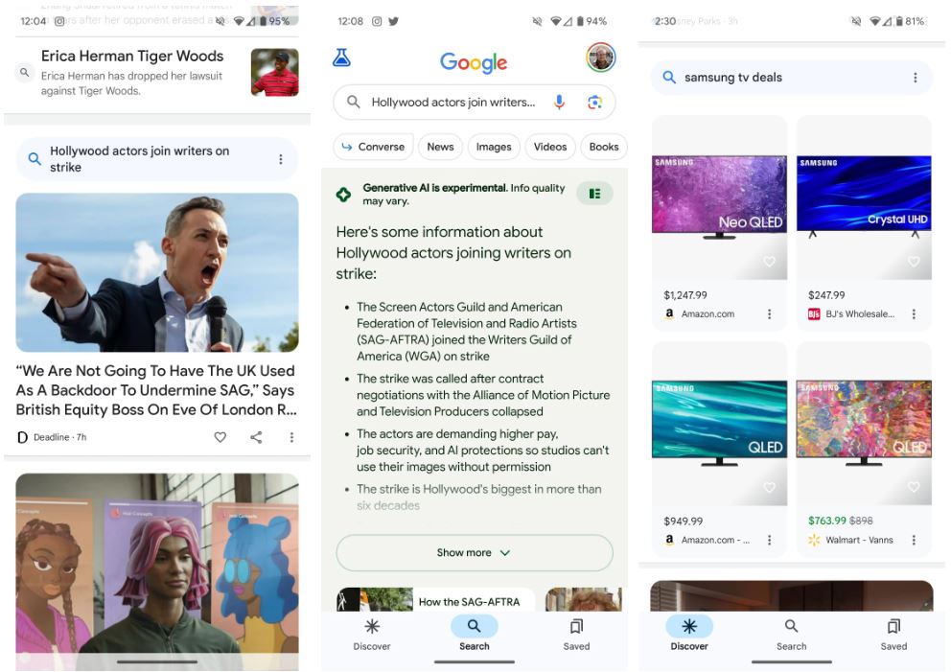Open Search tab on samsung tv deals screen
The image size is (951, 672).
792,635
